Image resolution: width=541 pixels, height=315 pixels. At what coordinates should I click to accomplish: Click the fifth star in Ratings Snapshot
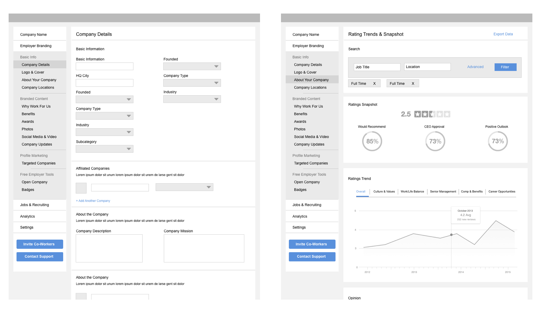tap(447, 114)
